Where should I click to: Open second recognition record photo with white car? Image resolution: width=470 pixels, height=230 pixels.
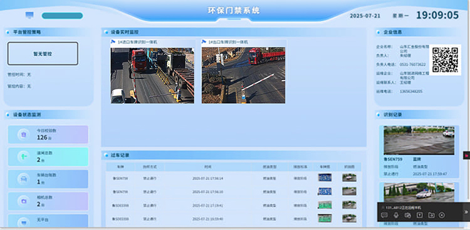419,192
